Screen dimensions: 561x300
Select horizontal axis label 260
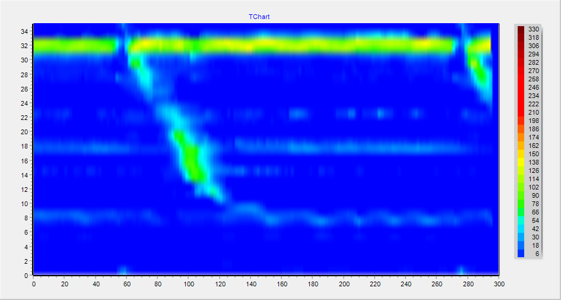tap(436, 284)
